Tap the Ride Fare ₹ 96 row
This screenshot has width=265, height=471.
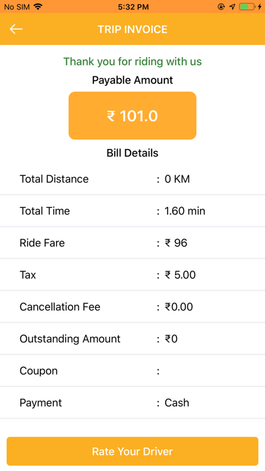132,243
